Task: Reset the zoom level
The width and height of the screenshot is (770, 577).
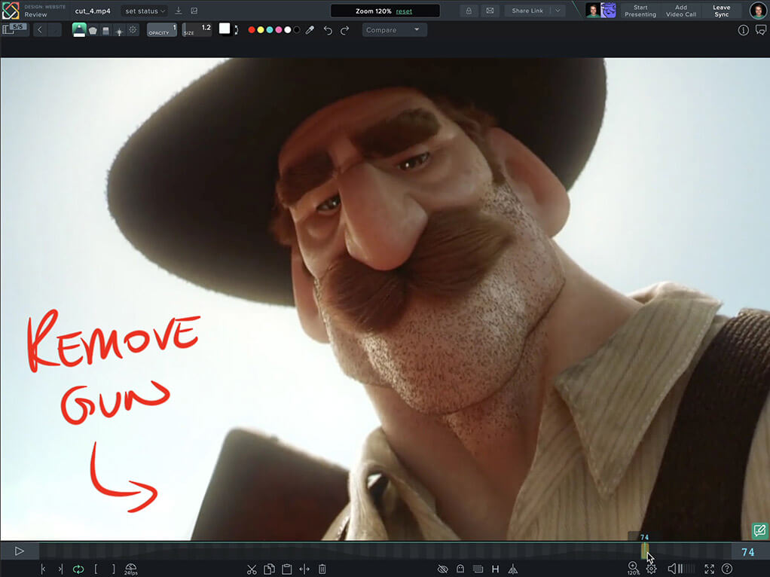Action: (x=404, y=11)
